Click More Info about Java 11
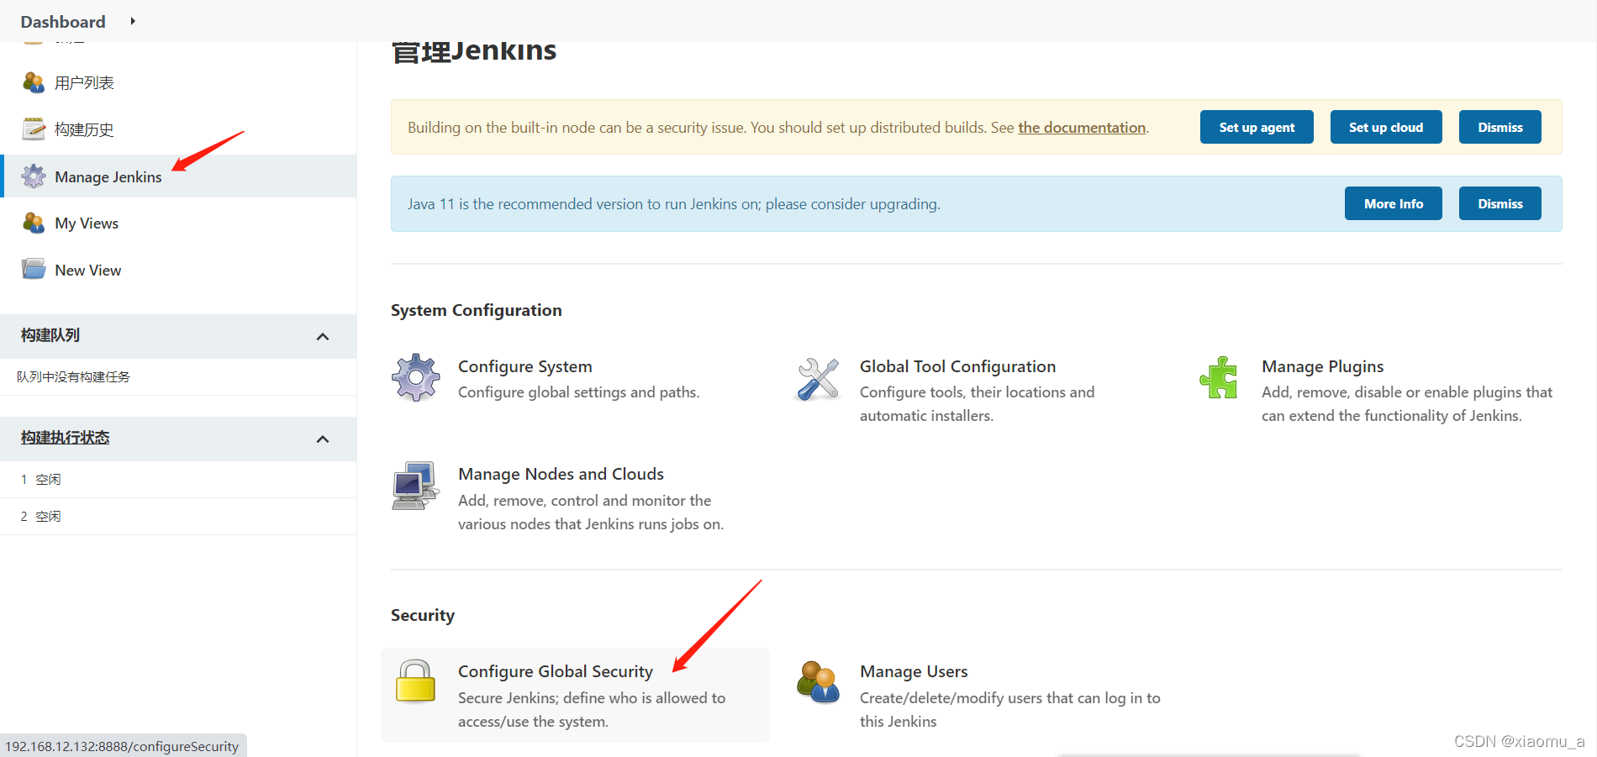This screenshot has height=757, width=1597. (x=1394, y=203)
